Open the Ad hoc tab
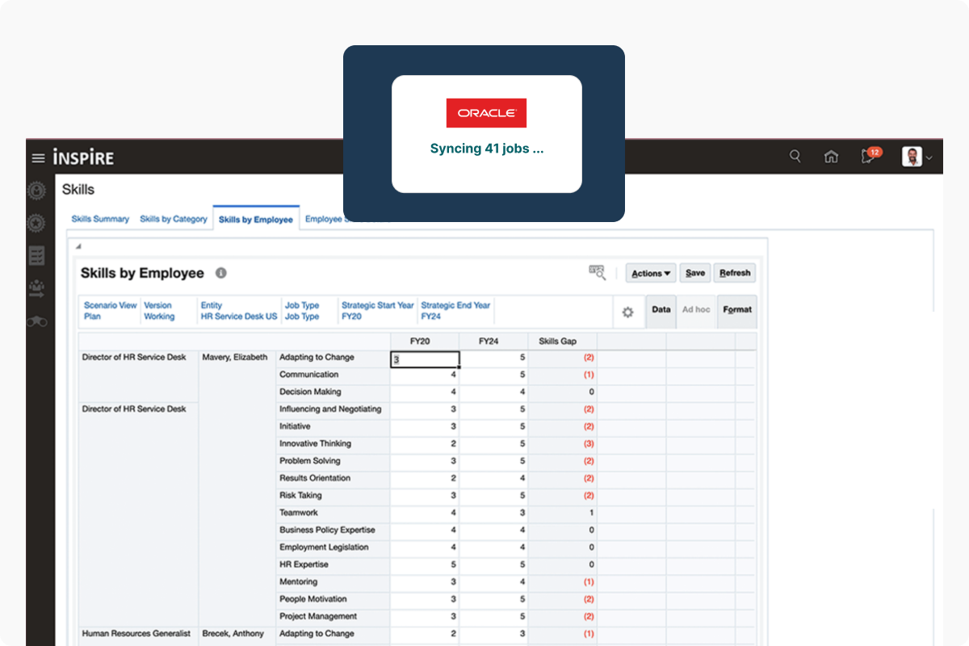Screen dimensions: 969x646 tap(696, 310)
